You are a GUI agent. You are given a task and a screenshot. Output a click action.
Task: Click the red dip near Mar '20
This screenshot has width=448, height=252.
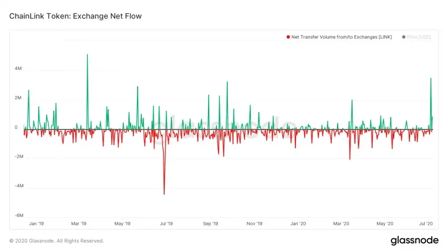(x=350, y=144)
